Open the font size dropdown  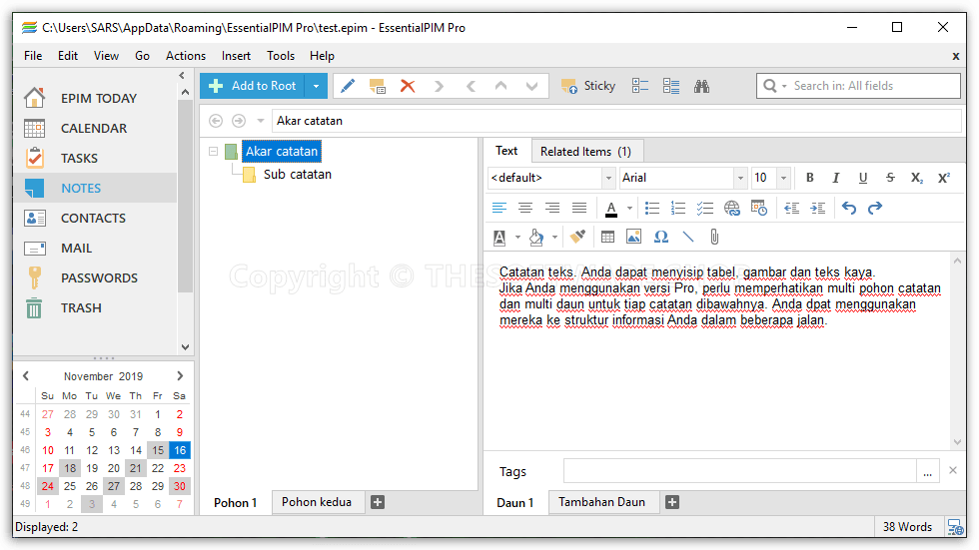pos(782,178)
